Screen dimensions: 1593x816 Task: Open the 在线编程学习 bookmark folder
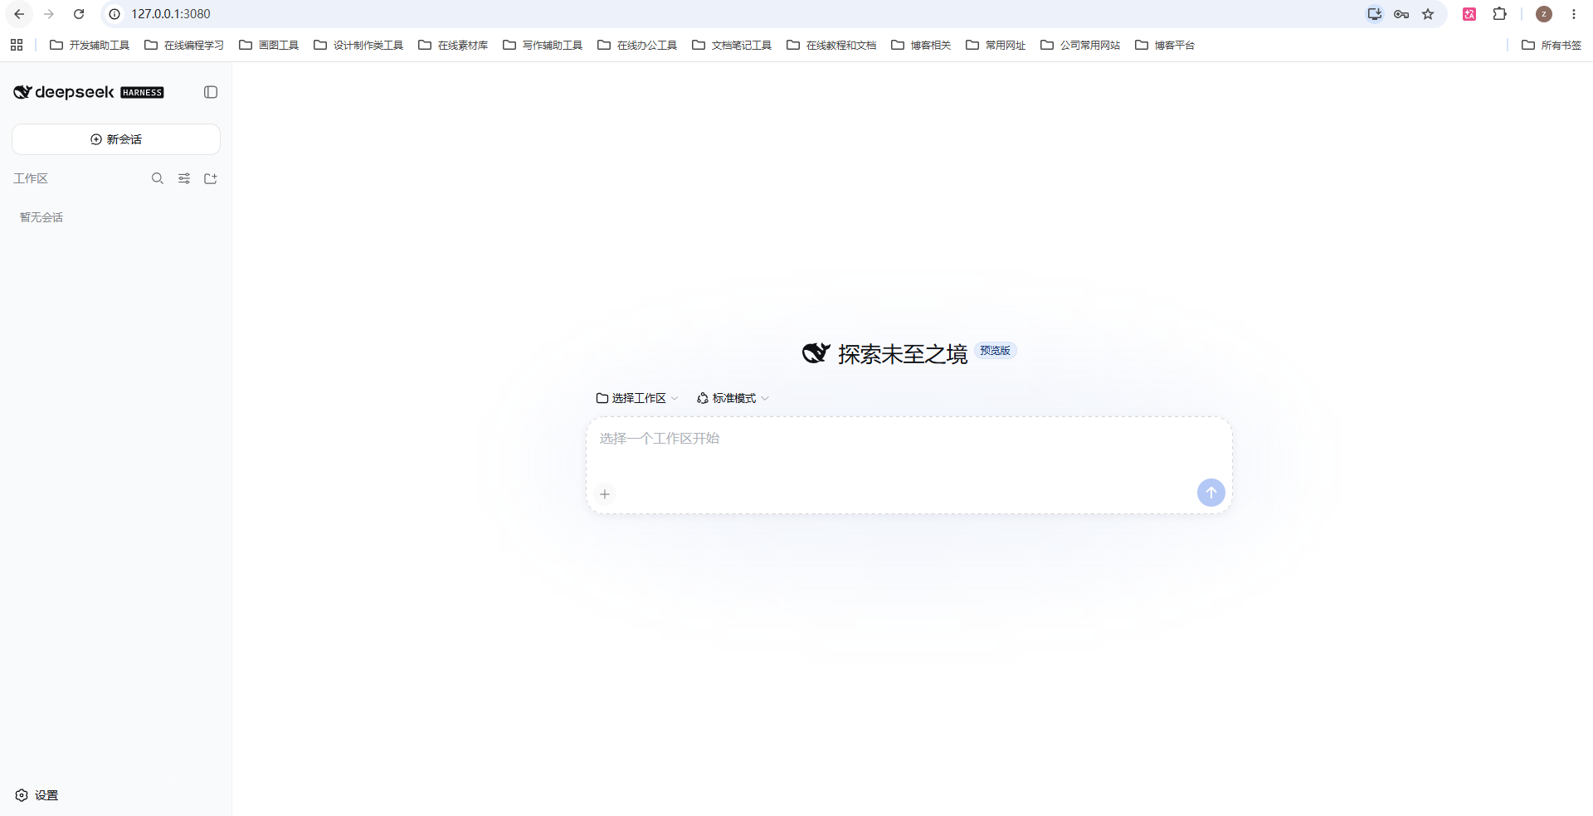(x=184, y=45)
